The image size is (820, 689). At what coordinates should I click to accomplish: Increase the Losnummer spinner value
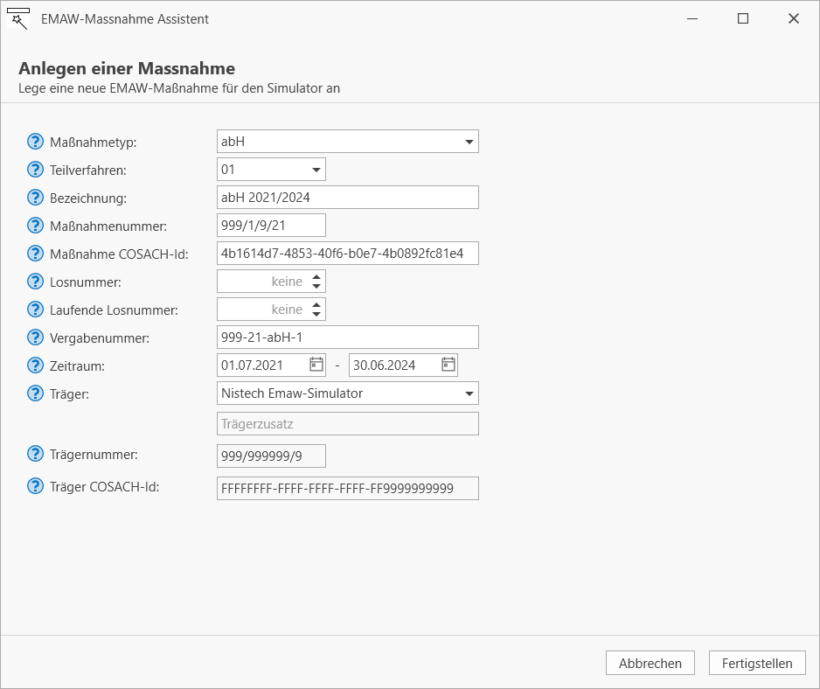[x=316, y=276]
